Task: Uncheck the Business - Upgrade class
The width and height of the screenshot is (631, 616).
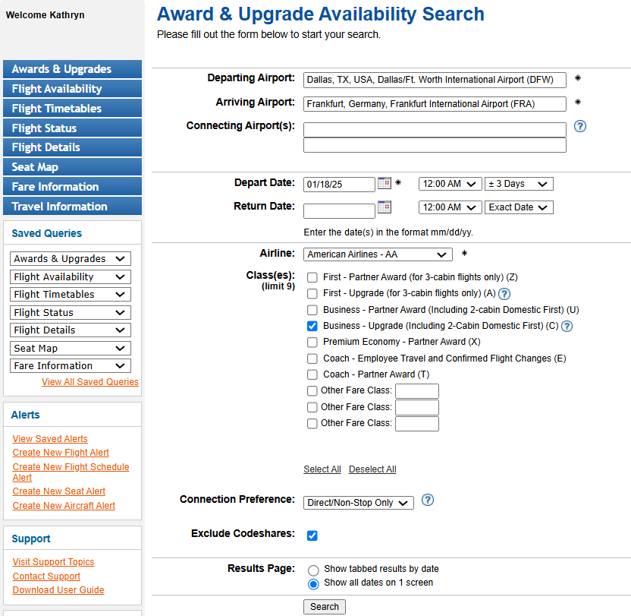Action: click(x=312, y=326)
